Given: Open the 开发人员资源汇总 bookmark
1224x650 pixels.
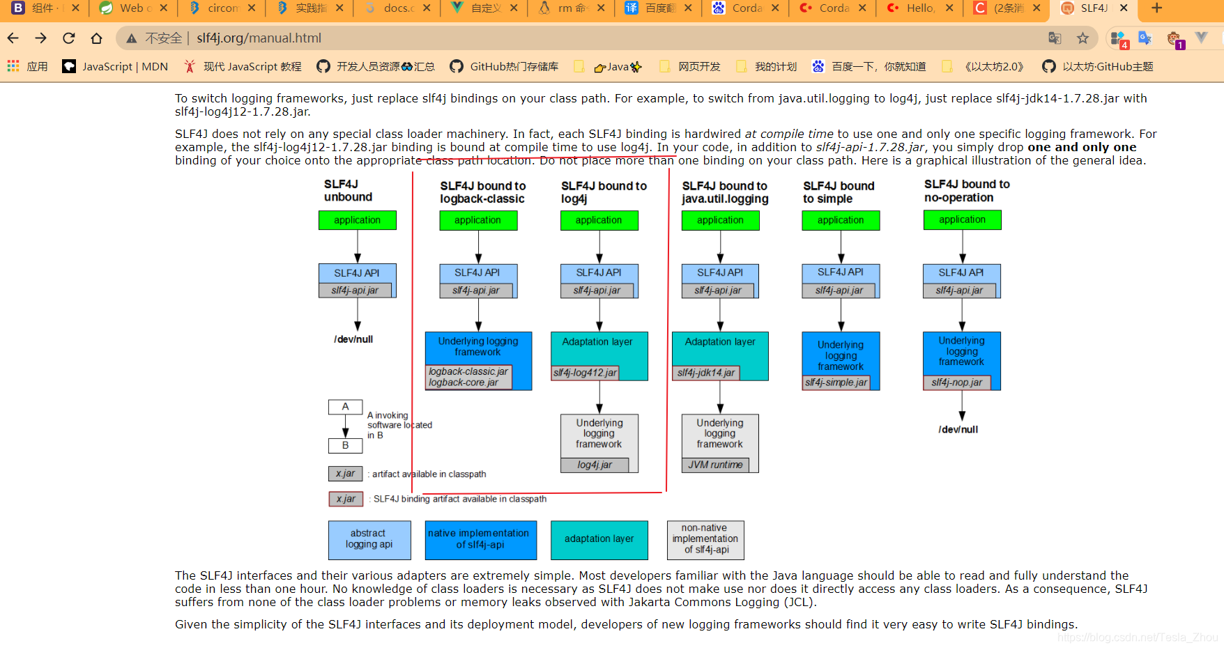Looking at the screenshot, I should [376, 66].
